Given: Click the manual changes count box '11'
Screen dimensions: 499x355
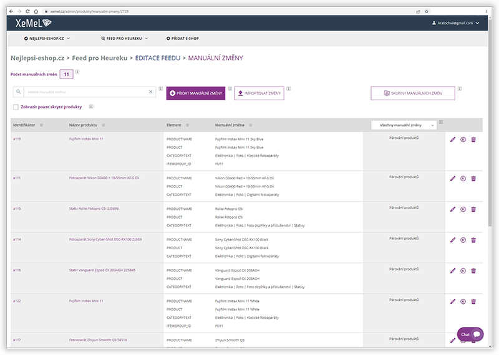Looking at the screenshot, I should tap(67, 74).
